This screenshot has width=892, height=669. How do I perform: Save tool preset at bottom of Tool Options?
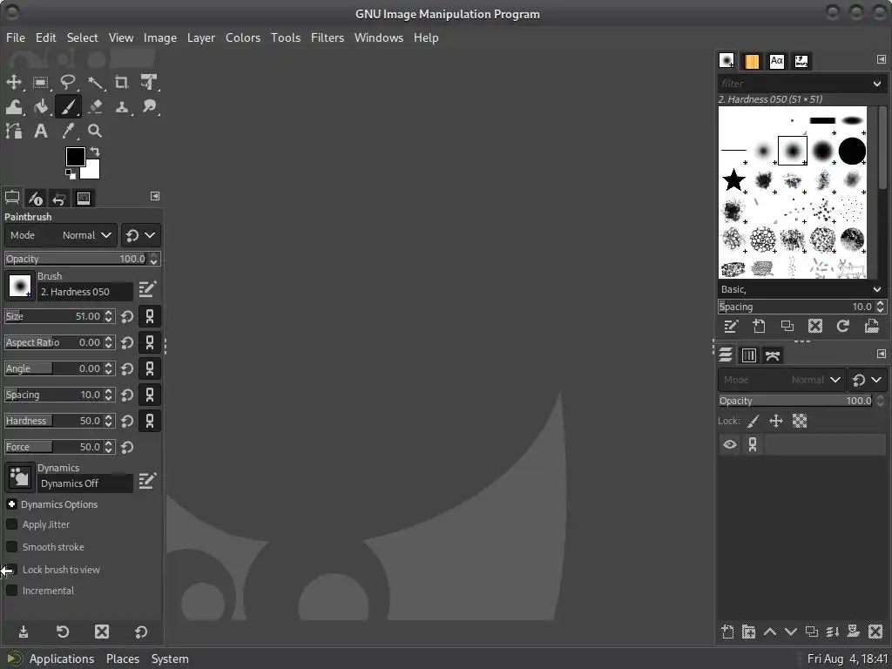click(x=24, y=632)
